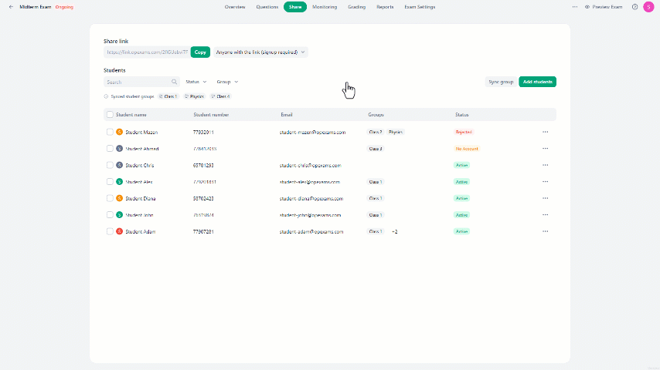Click Student Alex's green avatar
The image size is (660, 370).
pyautogui.click(x=120, y=182)
